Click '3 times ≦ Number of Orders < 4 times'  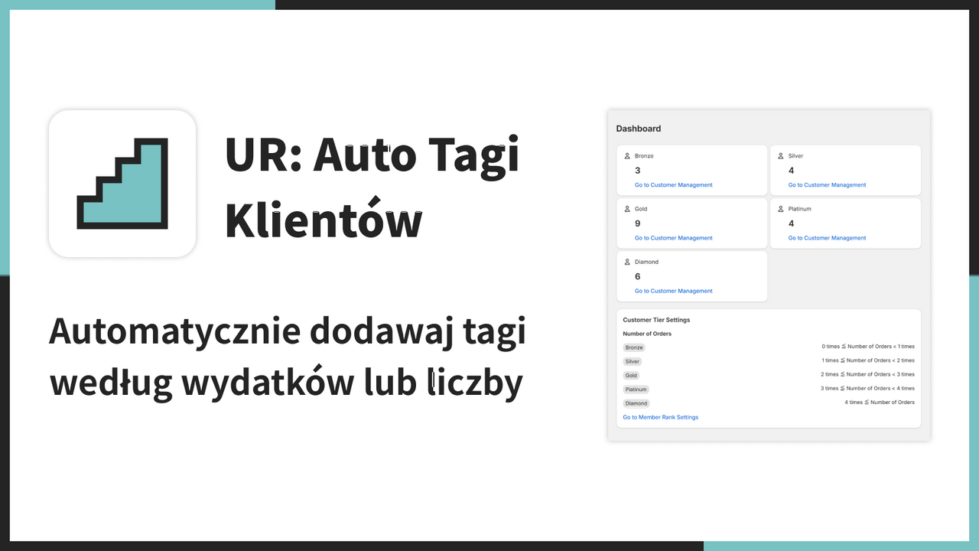[868, 388]
